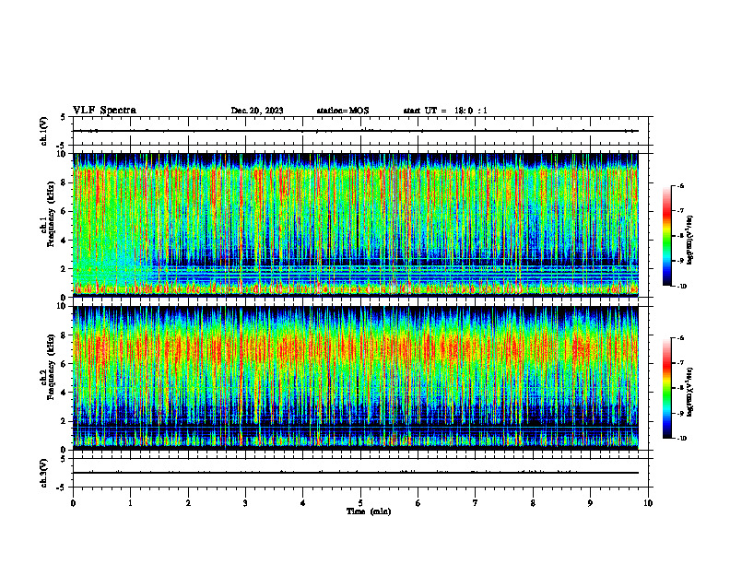
Task: Click "-9" on the ch.2 color bar
Action: [x=680, y=413]
